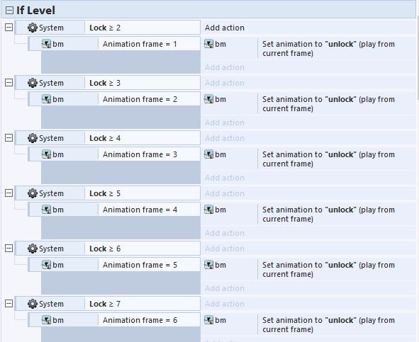Click Add action next to Lock ≥ 2
Viewport: 419px width, 342px height.
pos(225,28)
